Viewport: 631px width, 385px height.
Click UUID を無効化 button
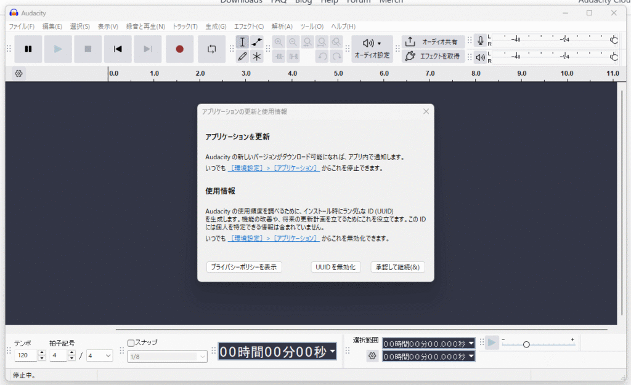click(x=336, y=267)
